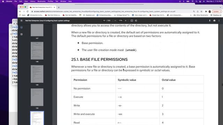Close the Red Hat Enterprise Linux tab
Viewport: 223px width, 125px height.
pos(54,7)
